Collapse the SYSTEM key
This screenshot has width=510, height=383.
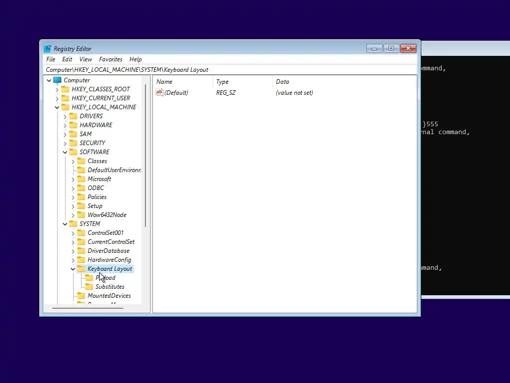coord(65,224)
